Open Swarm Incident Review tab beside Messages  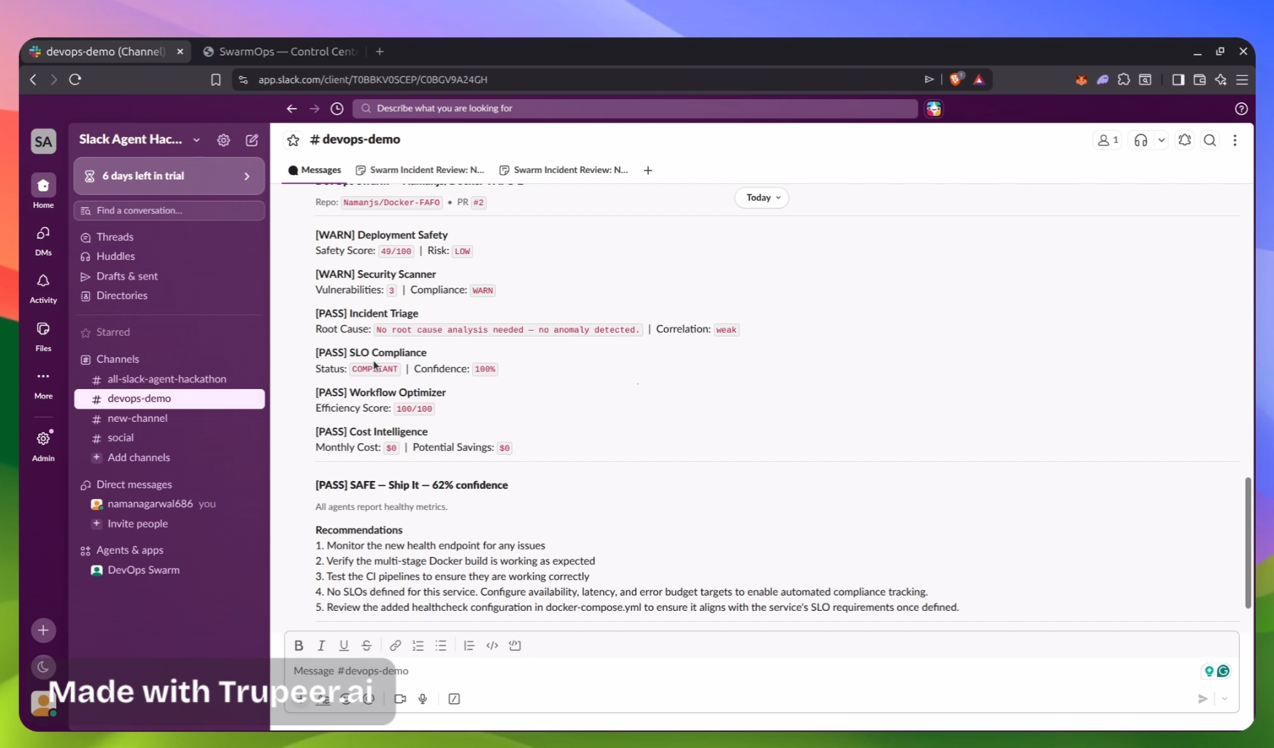click(420, 170)
